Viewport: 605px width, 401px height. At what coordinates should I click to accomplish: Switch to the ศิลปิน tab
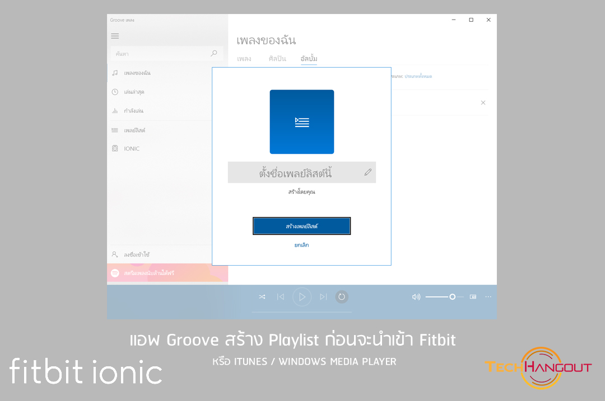(277, 59)
